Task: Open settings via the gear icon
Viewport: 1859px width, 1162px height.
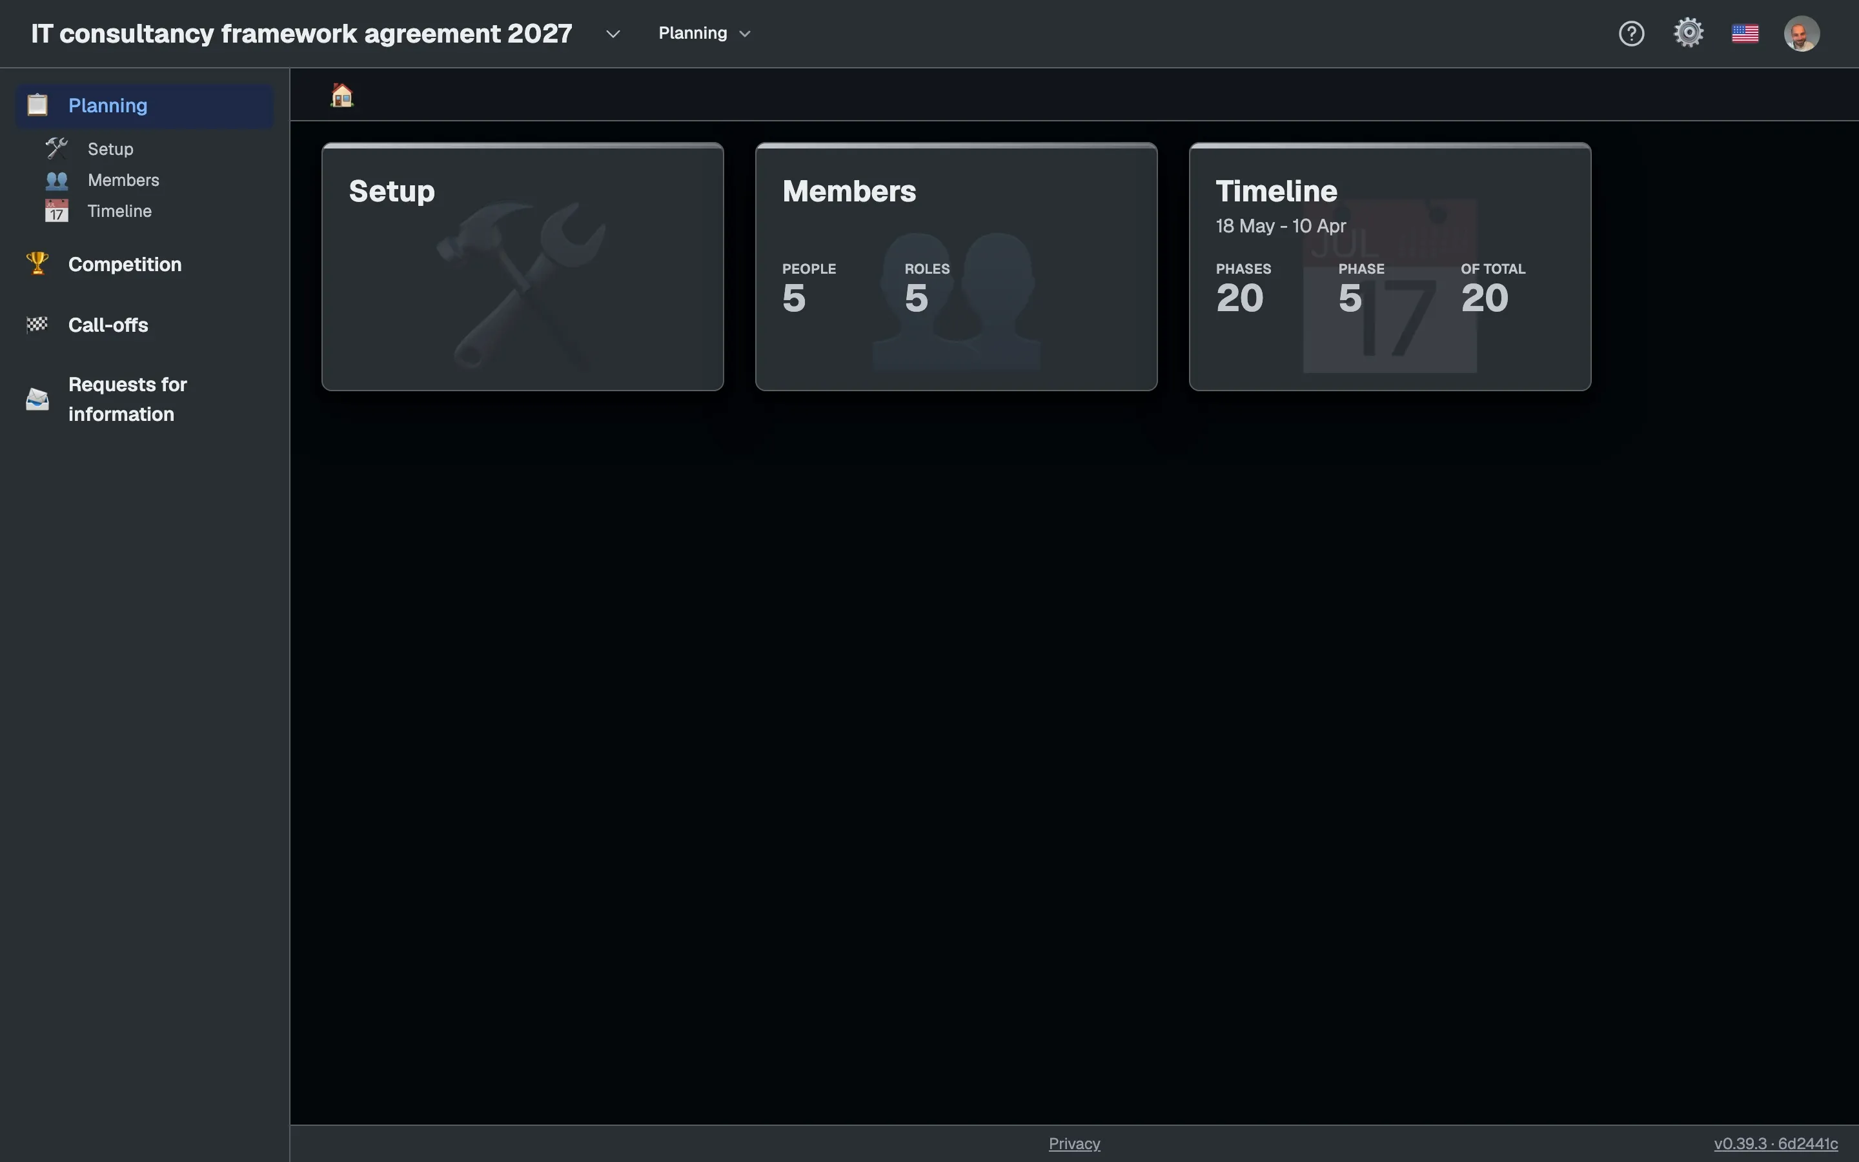Action: tap(1689, 33)
